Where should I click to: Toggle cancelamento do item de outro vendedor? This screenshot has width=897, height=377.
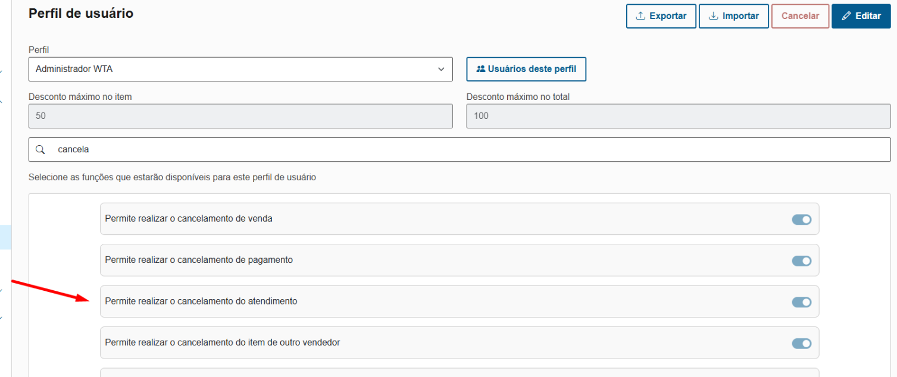click(801, 344)
